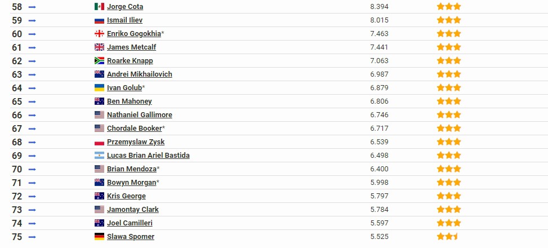Click the Germany flag next to Slawa Spomer
This screenshot has width=548, height=248.
click(x=99, y=237)
